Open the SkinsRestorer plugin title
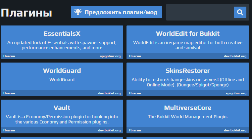 [188, 71]
